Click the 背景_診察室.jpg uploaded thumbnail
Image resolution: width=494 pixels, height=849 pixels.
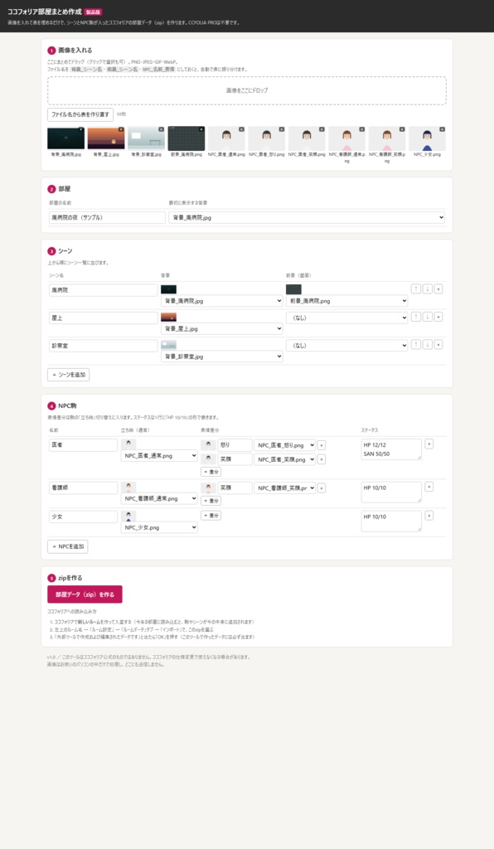click(146, 138)
